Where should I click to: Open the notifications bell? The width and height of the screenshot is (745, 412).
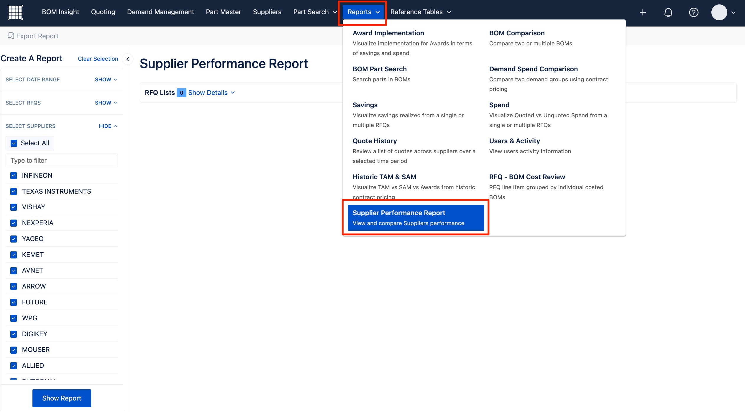668,12
